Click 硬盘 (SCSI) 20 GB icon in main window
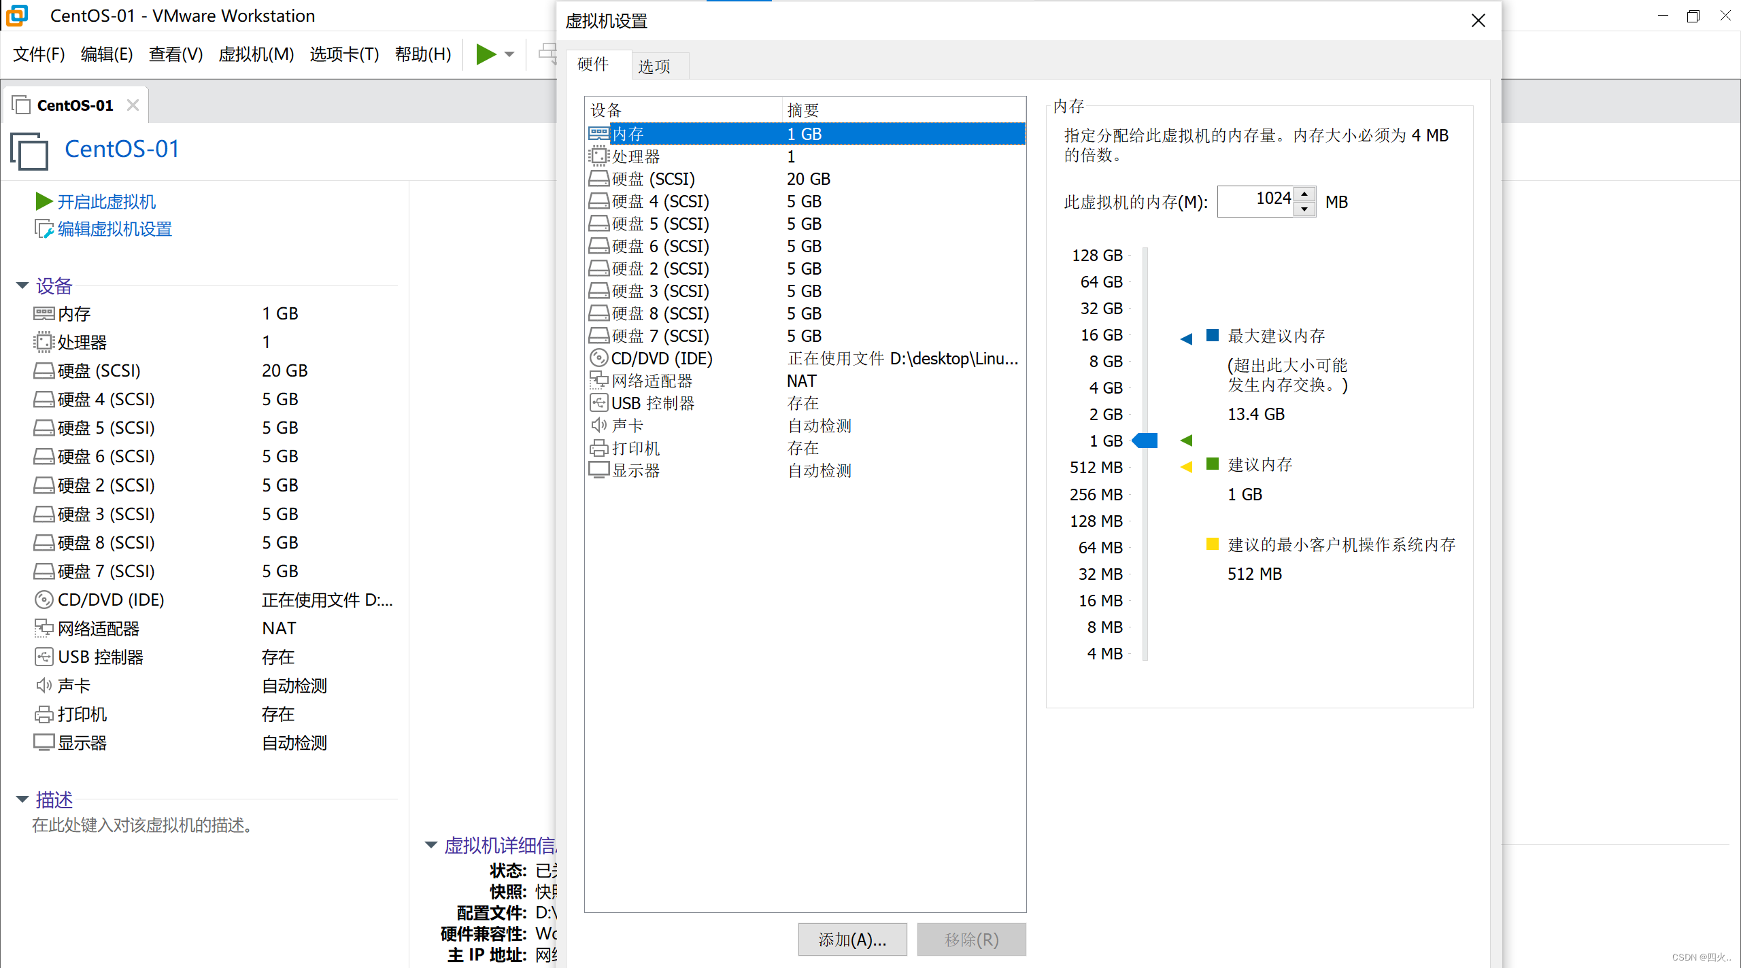 tap(44, 370)
